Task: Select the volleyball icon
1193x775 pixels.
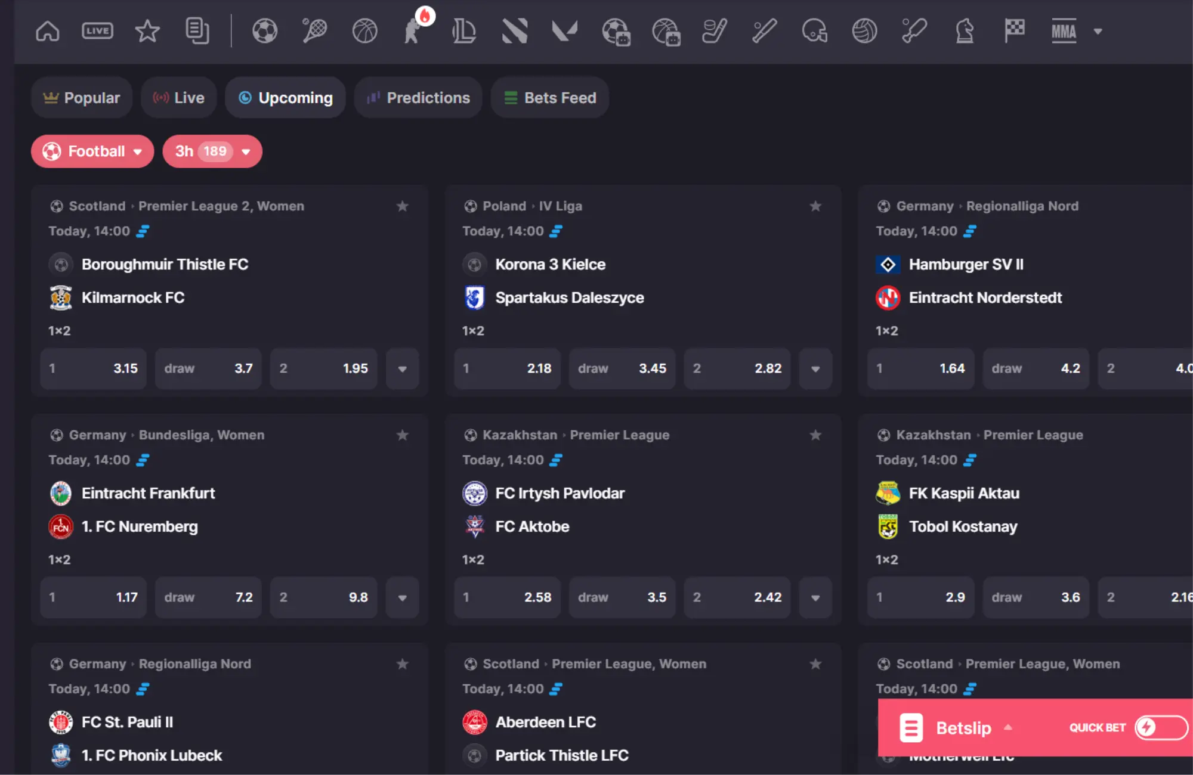Action: tap(864, 31)
